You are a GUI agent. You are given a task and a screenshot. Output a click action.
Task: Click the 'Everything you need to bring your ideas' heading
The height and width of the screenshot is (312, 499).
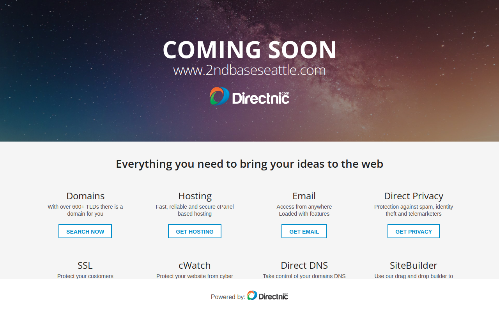tap(249, 164)
